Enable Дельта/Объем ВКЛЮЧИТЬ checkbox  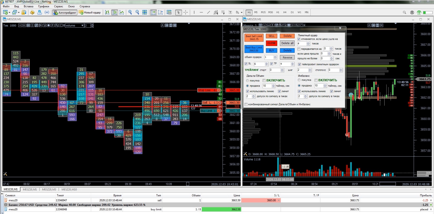coord(264,81)
